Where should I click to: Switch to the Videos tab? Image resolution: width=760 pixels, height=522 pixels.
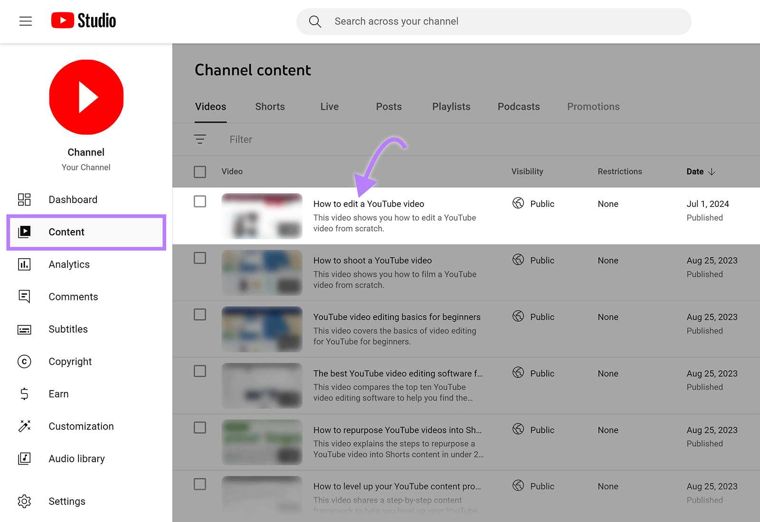[210, 107]
